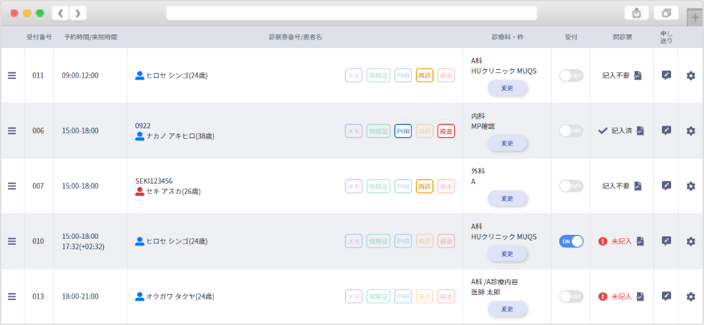Click the 変更 button under 外科 A
The height and width of the screenshot is (325, 704).
pos(507,198)
